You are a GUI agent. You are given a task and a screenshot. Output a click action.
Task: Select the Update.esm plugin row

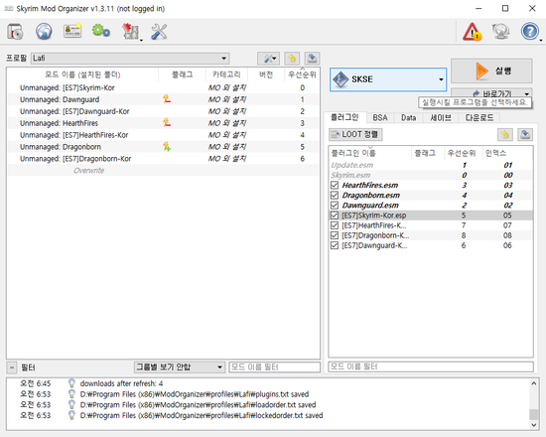pos(431,165)
